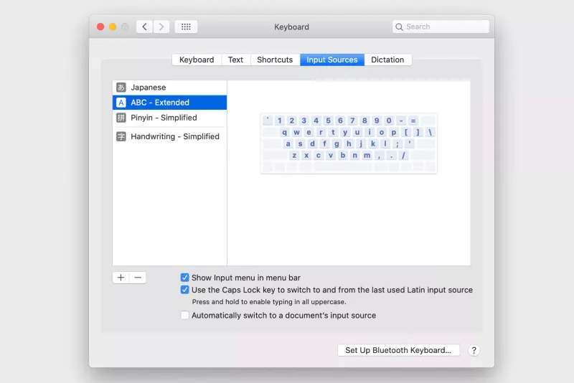Go forward with the right chevron button
Image resolution: width=574 pixels, height=383 pixels.
pyautogui.click(x=161, y=27)
